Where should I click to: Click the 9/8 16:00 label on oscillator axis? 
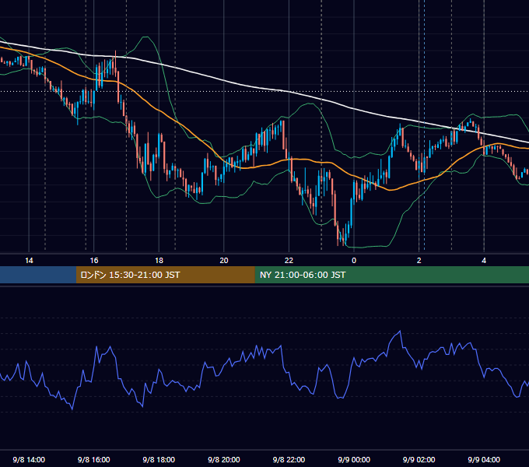[94, 459]
